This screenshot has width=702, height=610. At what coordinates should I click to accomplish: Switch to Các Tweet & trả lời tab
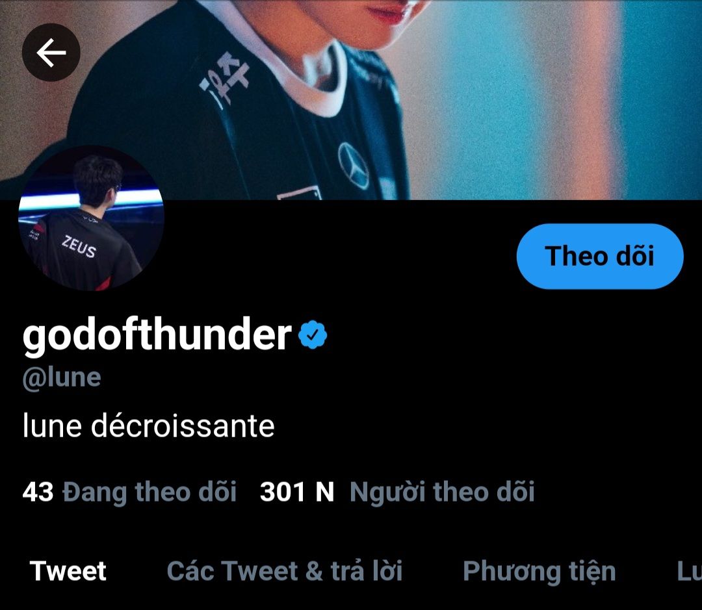point(284,571)
